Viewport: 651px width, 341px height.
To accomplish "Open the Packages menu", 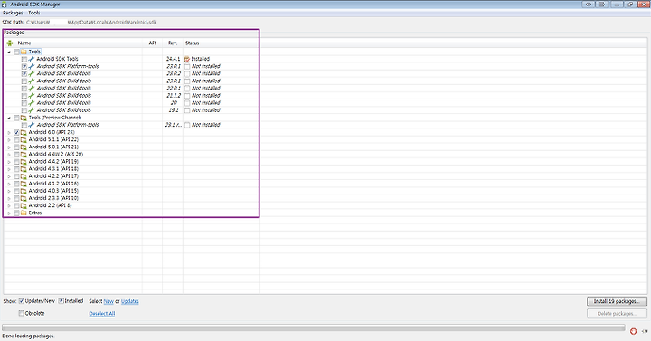I will [x=13, y=13].
